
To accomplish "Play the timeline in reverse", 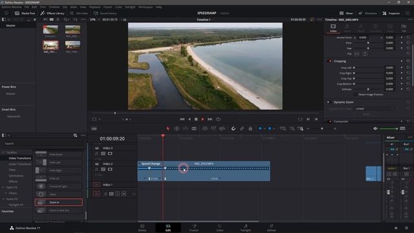I will 190,119.
